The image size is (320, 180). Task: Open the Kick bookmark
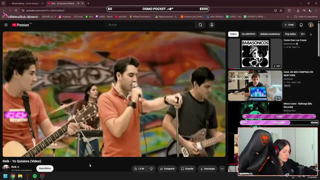[89, 17]
